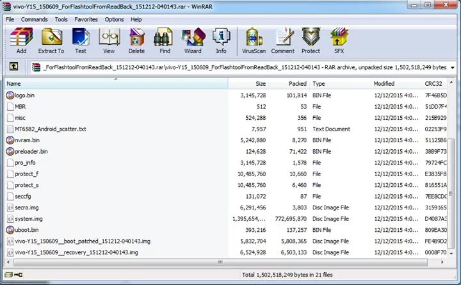Click the nvram.bin file icon

[x=10, y=140]
